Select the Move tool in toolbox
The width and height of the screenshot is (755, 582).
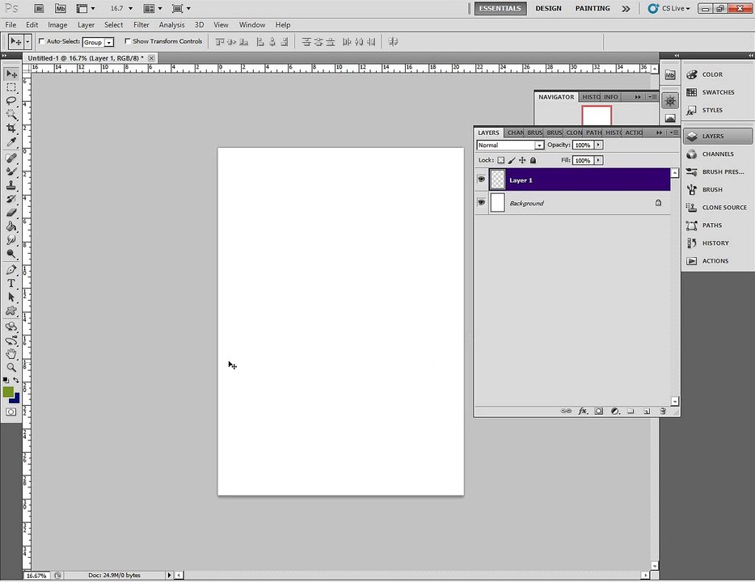coord(11,74)
